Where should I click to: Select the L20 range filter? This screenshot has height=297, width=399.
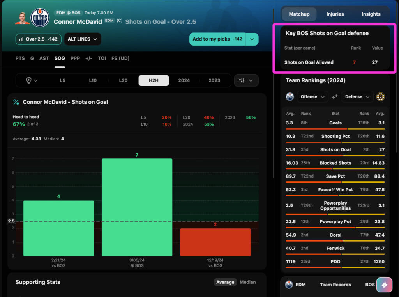point(123,80)
